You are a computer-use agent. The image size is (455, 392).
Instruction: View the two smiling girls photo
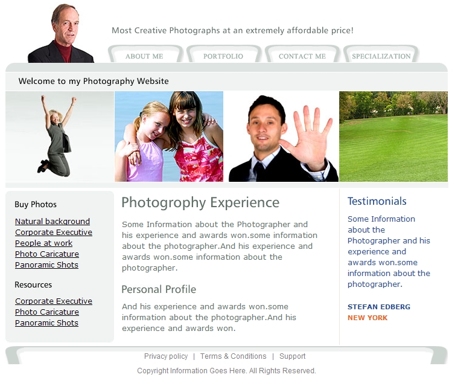click(x=169, y=137)
